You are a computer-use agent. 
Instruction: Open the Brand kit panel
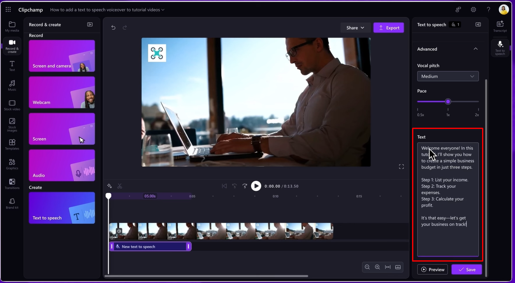(x=12, y=203)
